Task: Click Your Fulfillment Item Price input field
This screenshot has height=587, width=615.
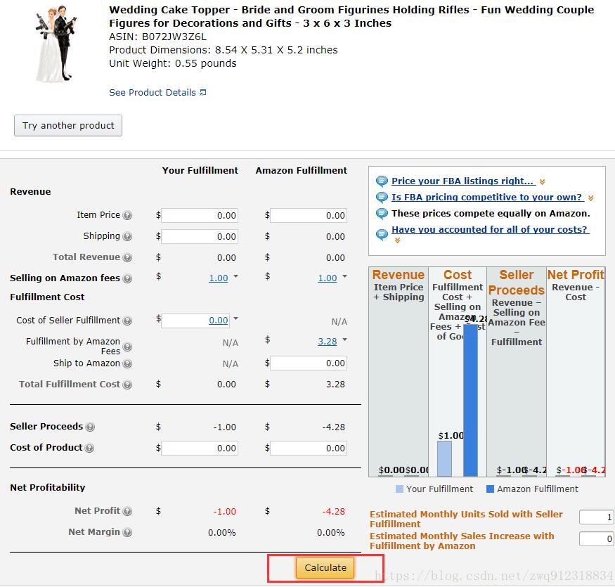Action: pyautogui.click(x=200, y=215)
